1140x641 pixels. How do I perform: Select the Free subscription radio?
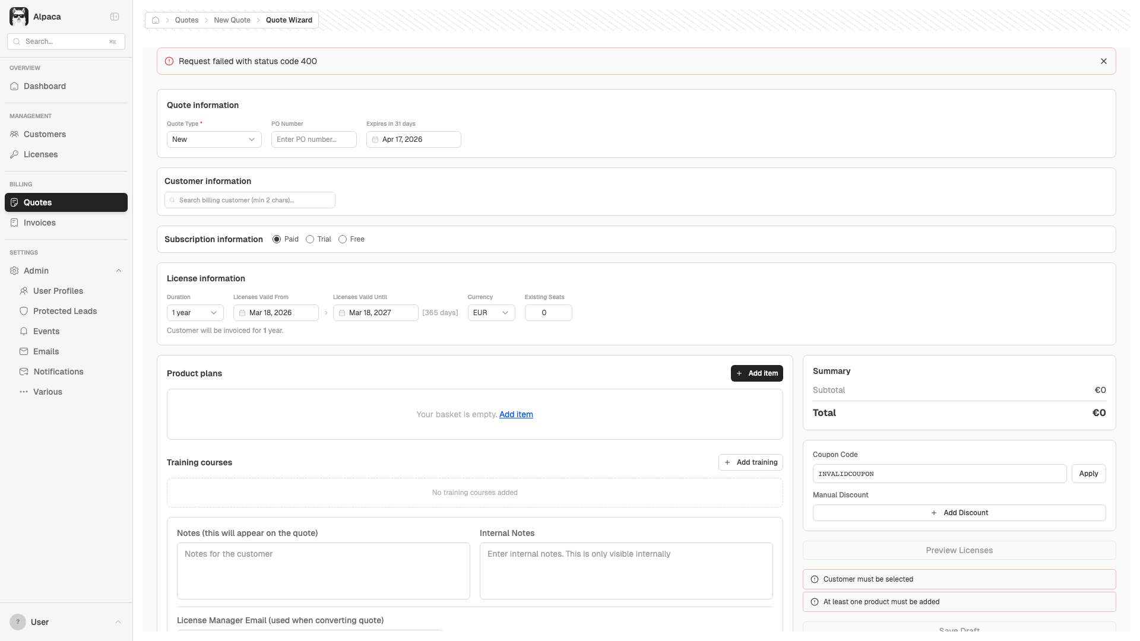[x=343, y=239]
